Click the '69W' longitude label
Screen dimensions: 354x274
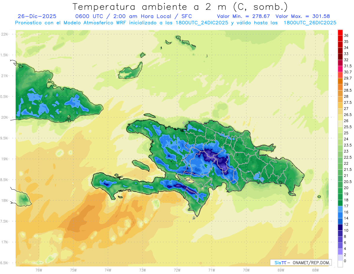(281, 270)
